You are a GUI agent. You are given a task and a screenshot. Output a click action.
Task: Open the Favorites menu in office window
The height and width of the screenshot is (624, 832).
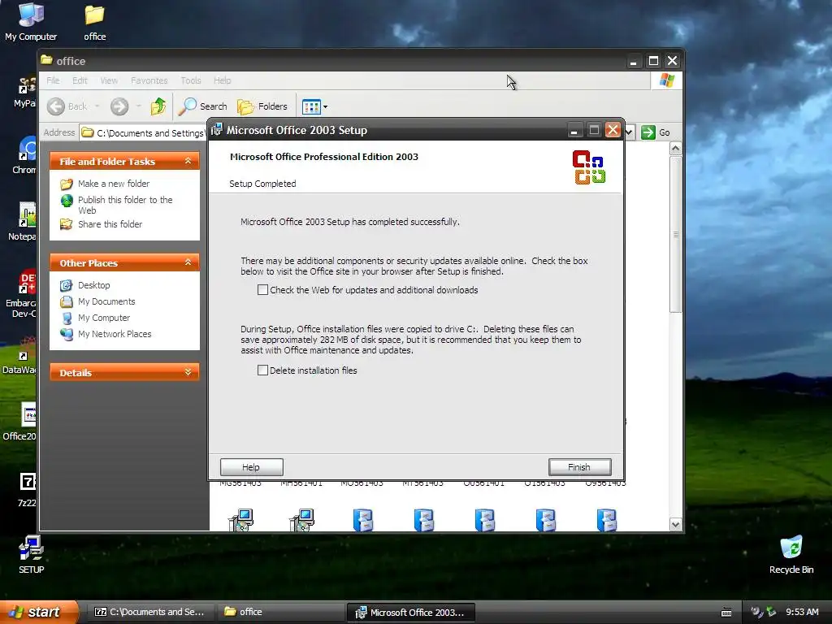(149, 80)
